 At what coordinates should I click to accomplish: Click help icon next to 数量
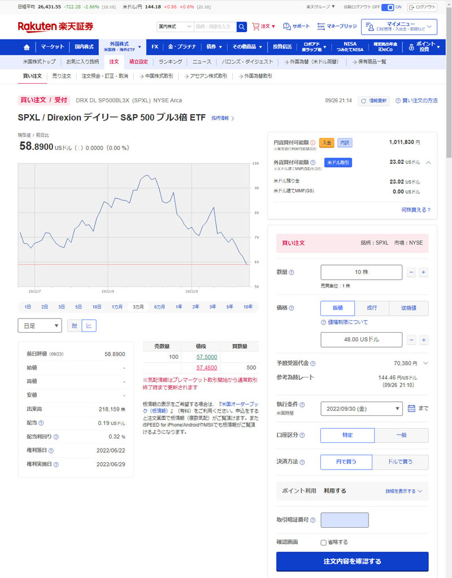pyautogui.click(x=292, y=272)
